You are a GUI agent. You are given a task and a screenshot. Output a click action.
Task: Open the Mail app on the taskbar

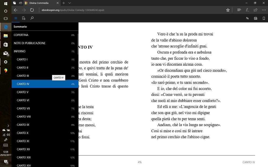[x=6, y=53]
